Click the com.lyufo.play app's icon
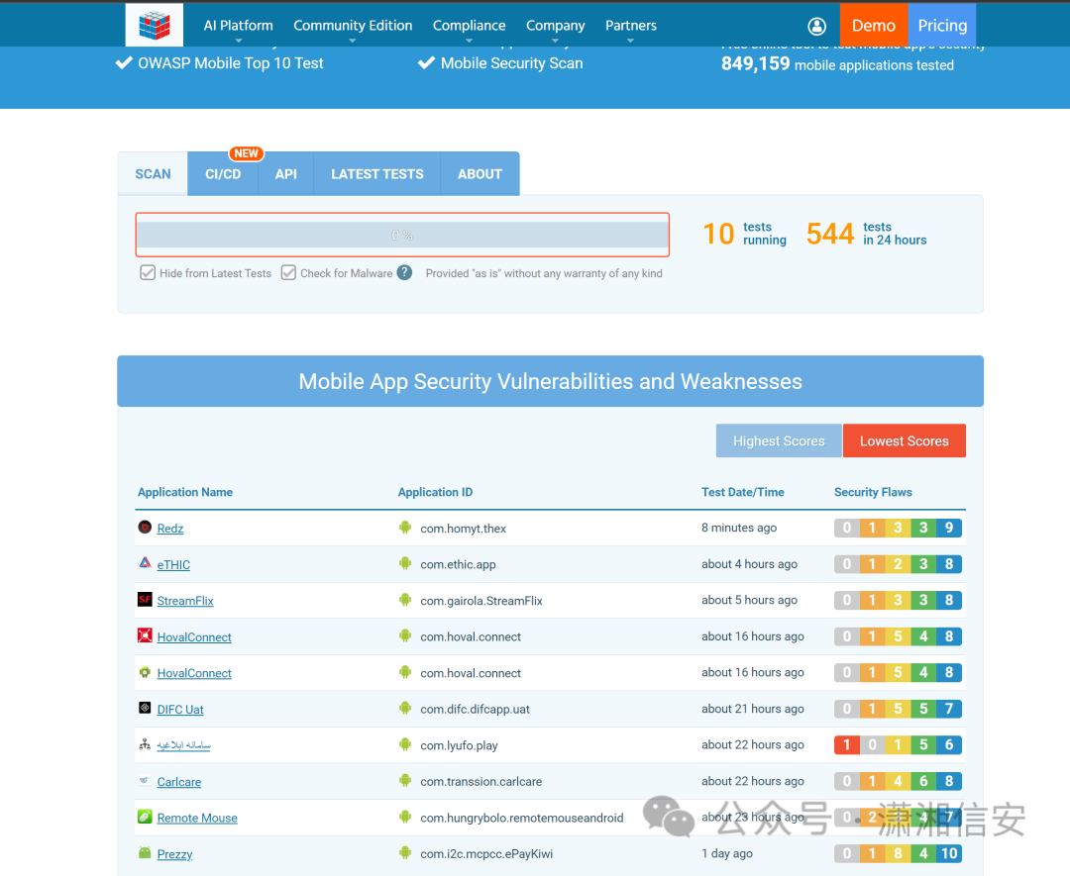The image size is (1070, 876). click(x=145, y=744)
